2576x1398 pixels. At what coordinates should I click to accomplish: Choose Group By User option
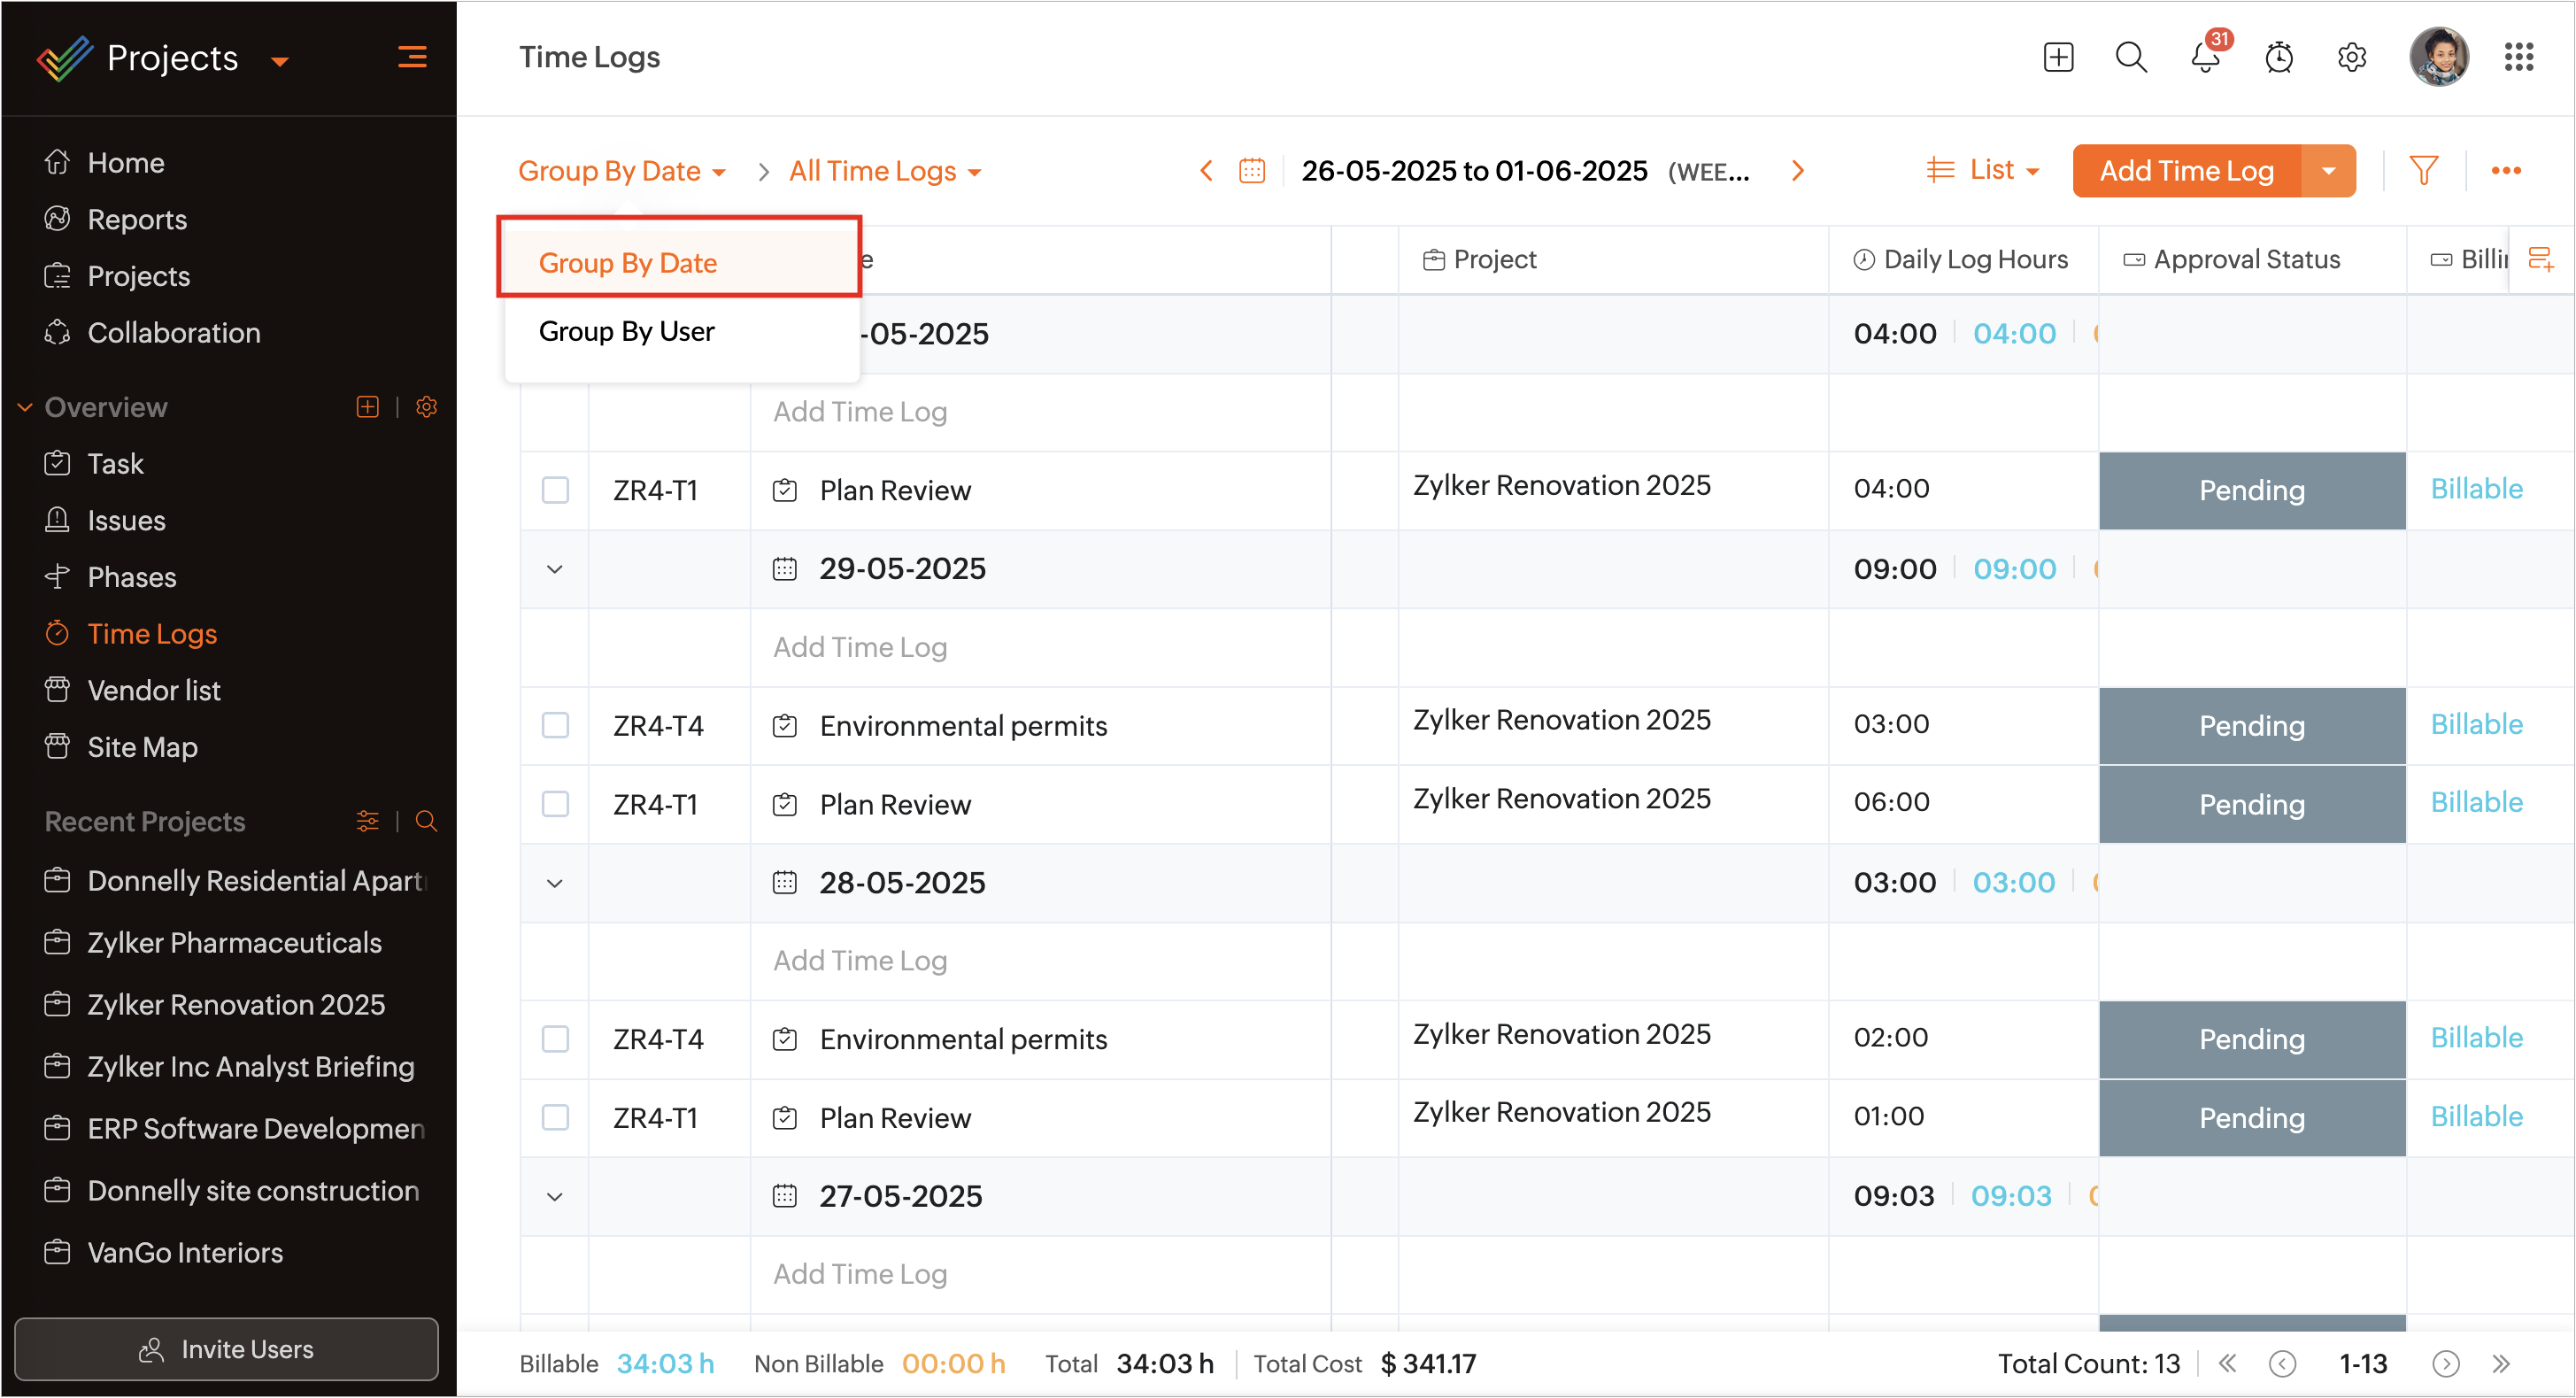point(626,332)
